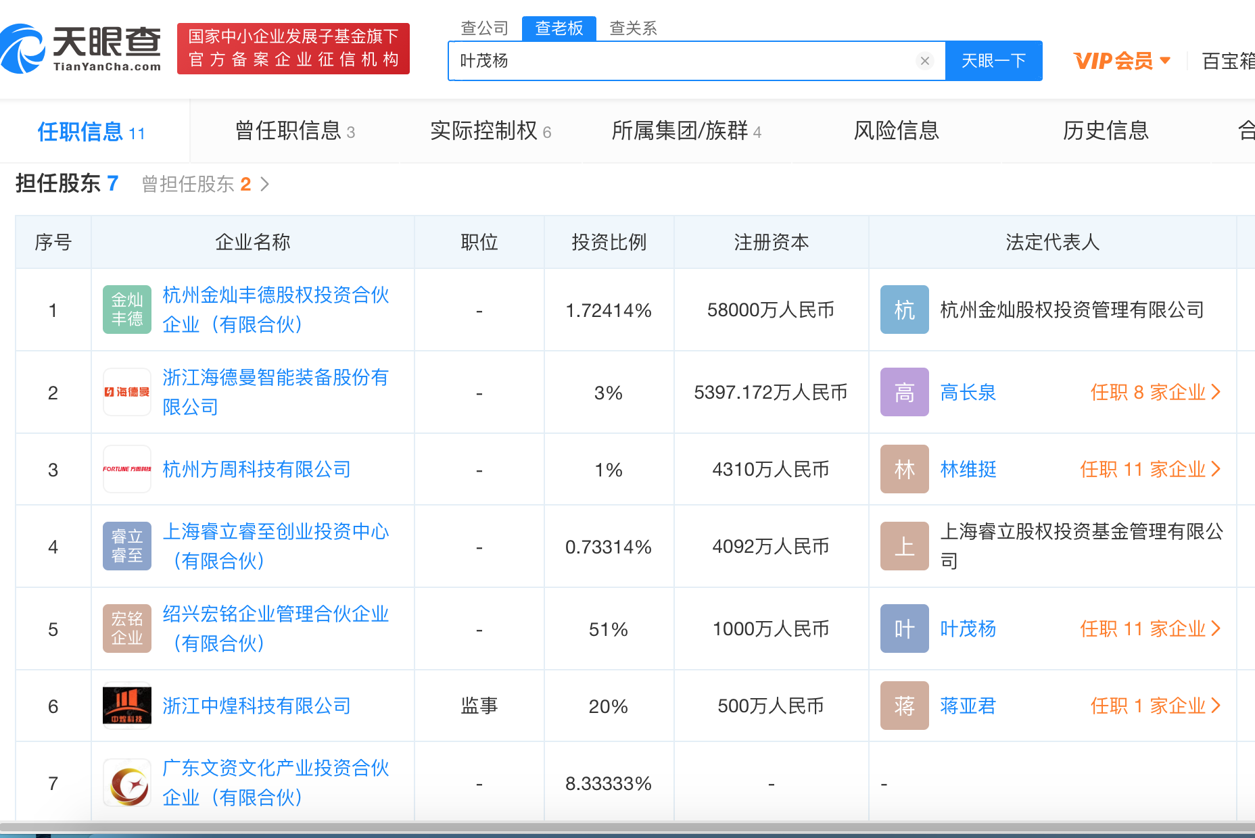Click the Fortune 方周科技 logo
1255x838 pixels.
click(x=127, y=469)
